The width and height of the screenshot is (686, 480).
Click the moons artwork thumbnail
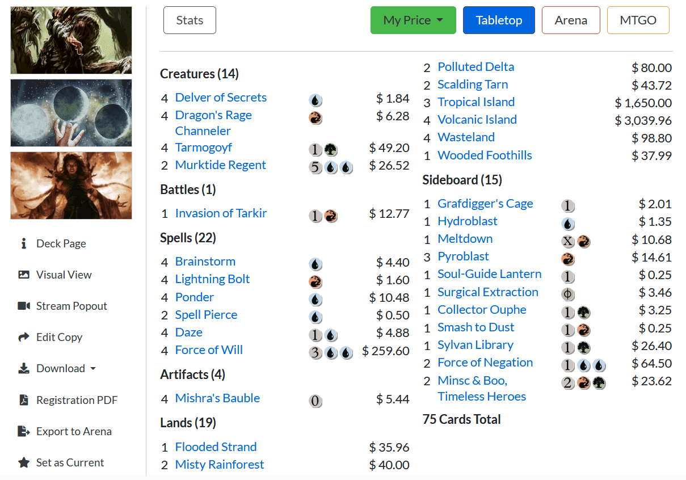pyautogui.click(x=71, y=113)
